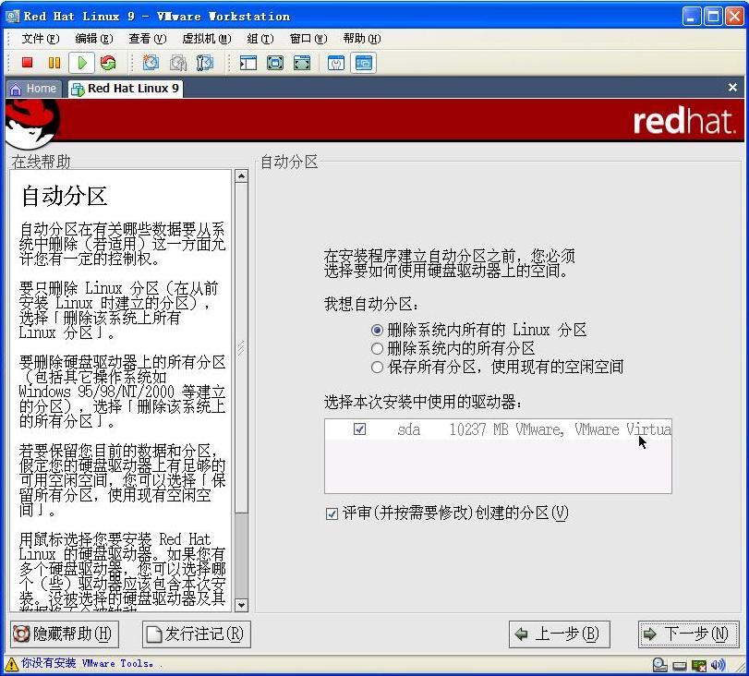Open the 发行注记 release notes
Viewport: 749px width, 676px height.
coord(195,634)
